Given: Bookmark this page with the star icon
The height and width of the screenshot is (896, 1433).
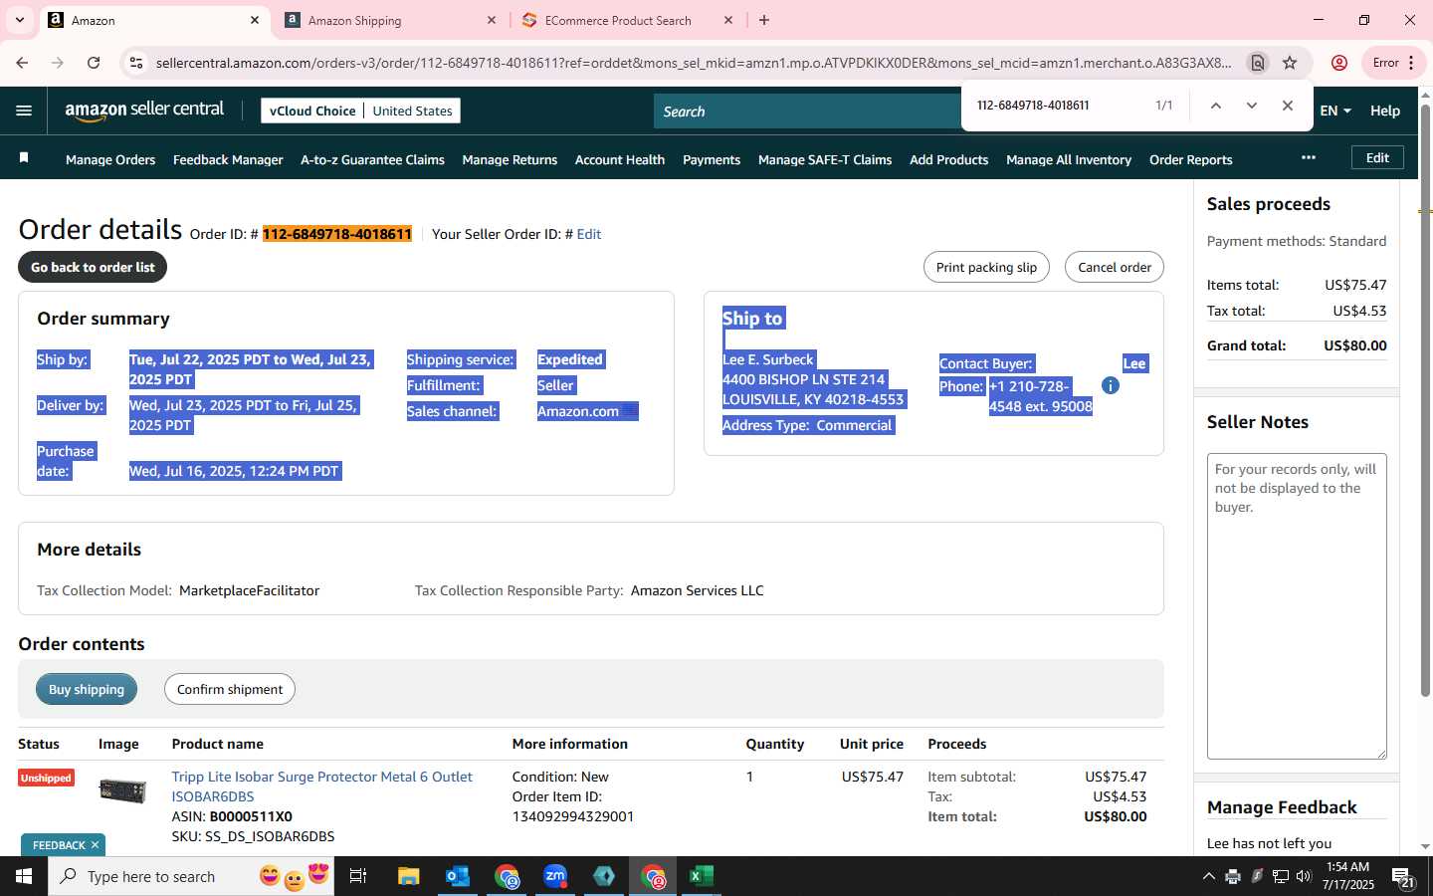Looking at the screenshot, I should 1290,63.
